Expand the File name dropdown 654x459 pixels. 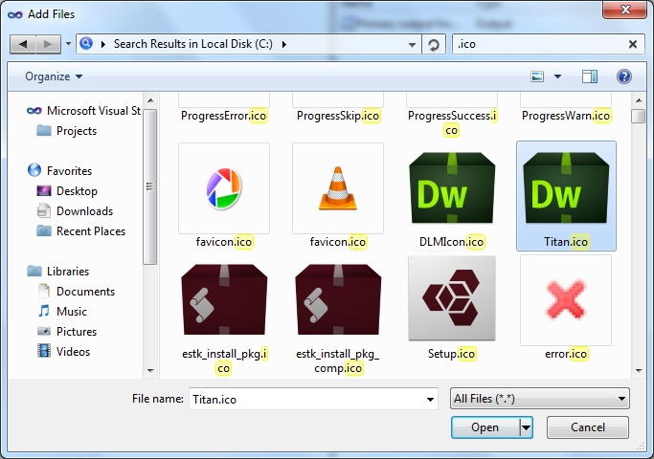(x=430, y=399)
